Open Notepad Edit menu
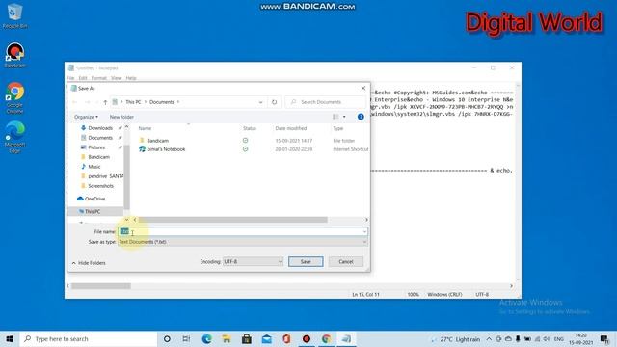617x347 pixels. (x=83, y=78)
